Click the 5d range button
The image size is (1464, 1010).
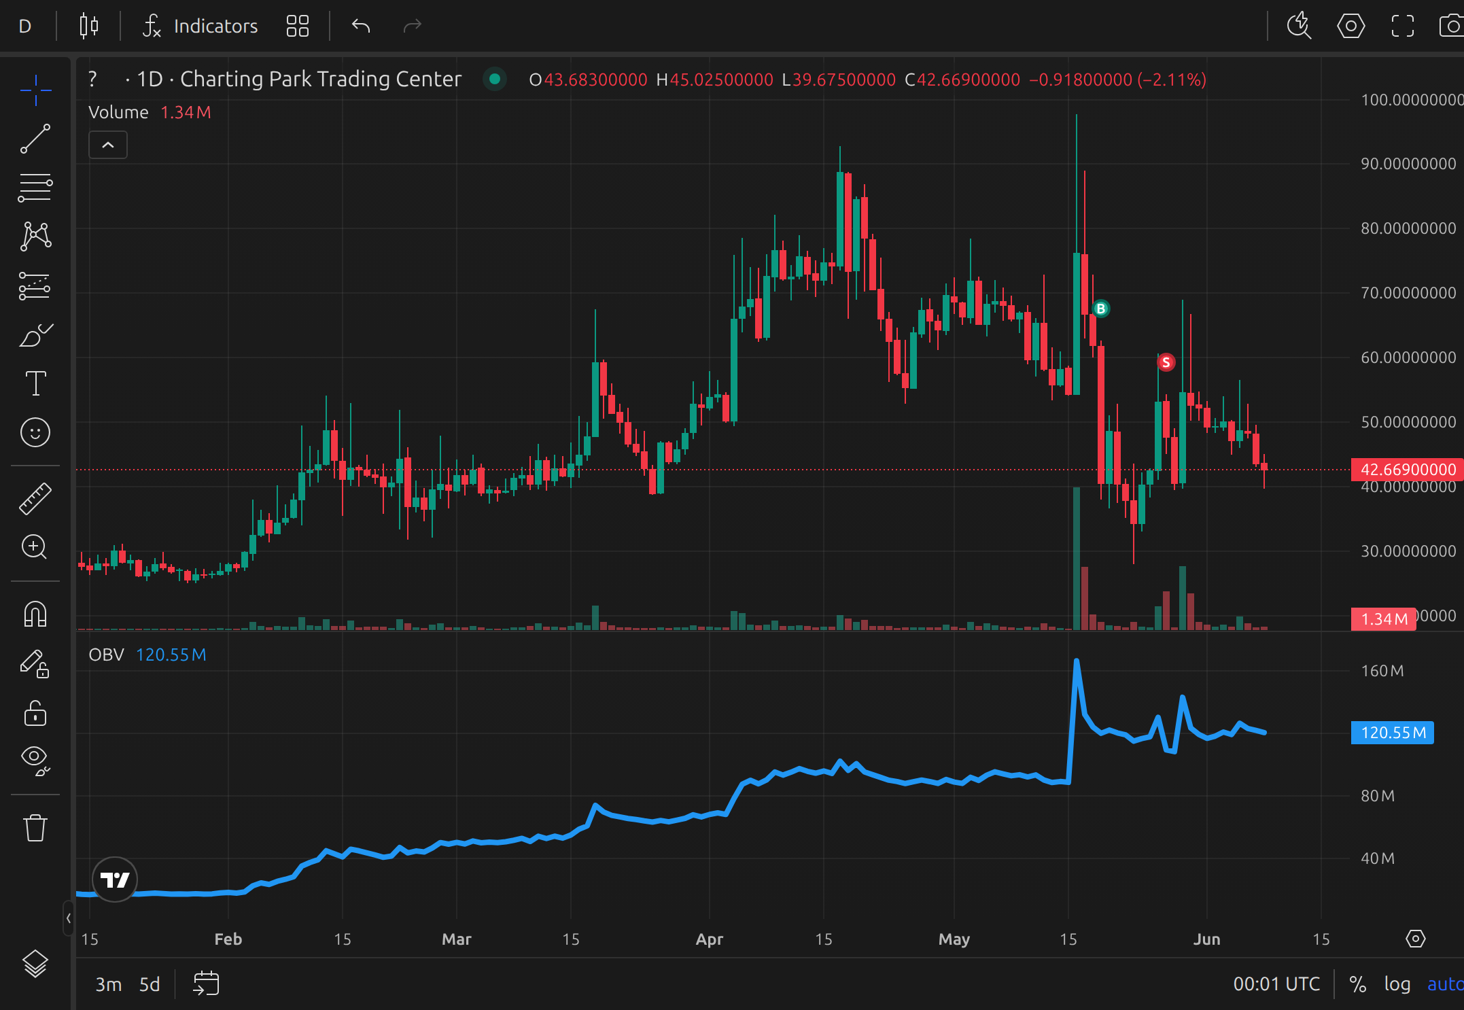pos(150,983)
